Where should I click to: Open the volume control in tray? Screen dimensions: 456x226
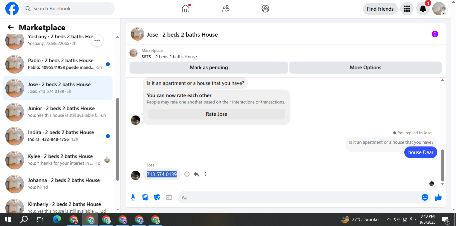[397, 219]
